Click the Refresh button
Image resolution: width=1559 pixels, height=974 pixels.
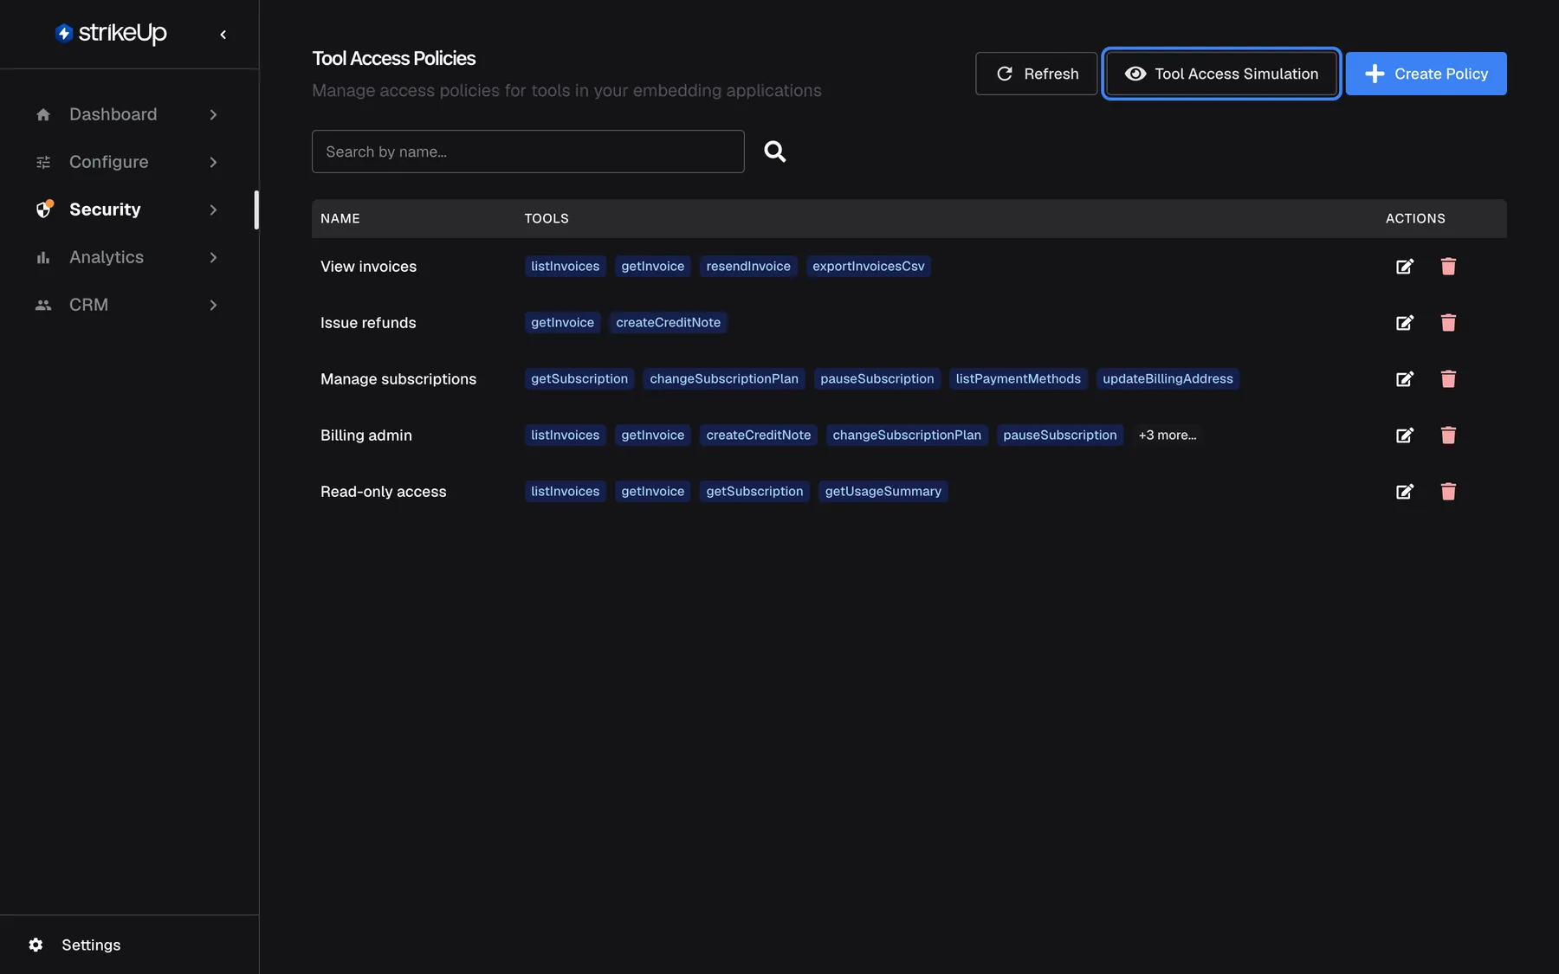tap(1036, 74)
